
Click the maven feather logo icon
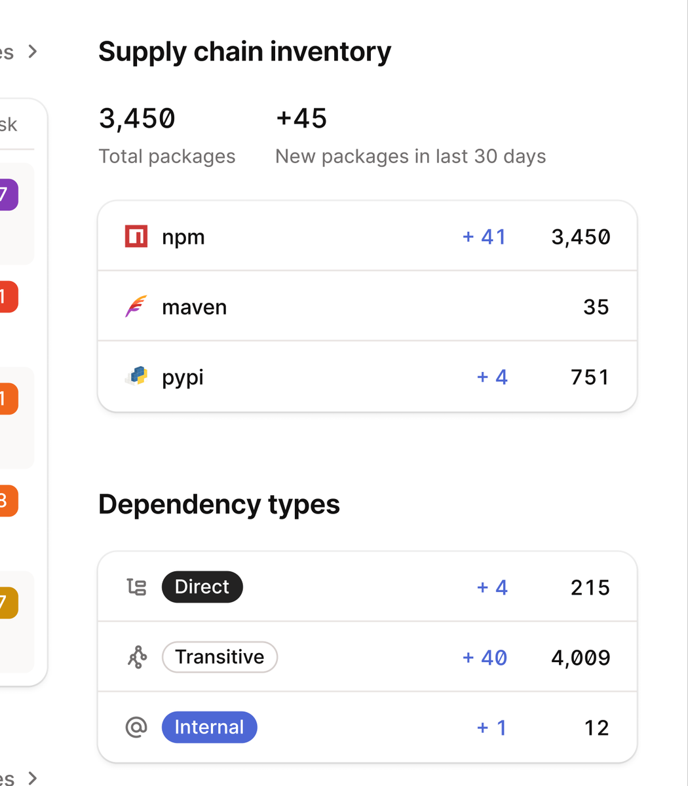(136, 307)
